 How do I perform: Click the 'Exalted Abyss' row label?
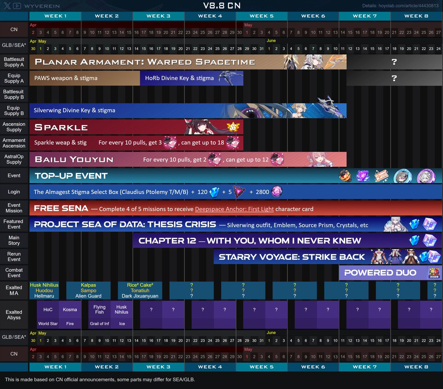pos(14,314)
